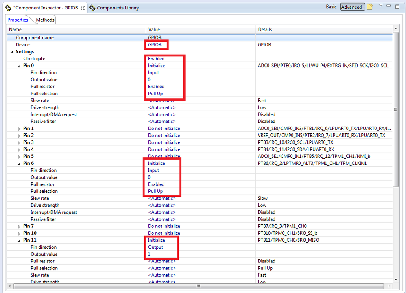Click the vertical scrollbar thumb
This screenshot has height=293, width=406.
tap(396, 109)
